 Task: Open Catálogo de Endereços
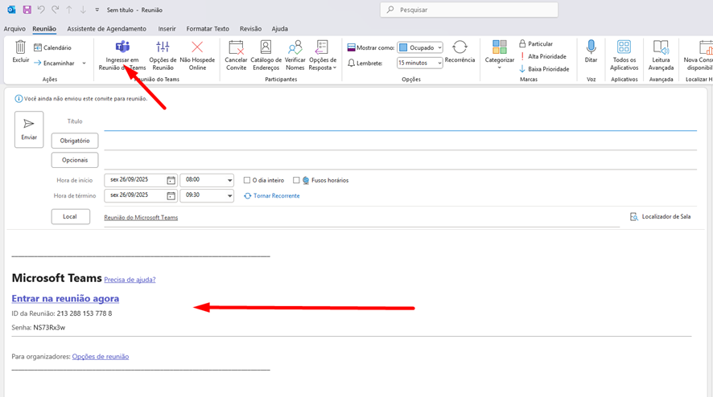[266, 47]
